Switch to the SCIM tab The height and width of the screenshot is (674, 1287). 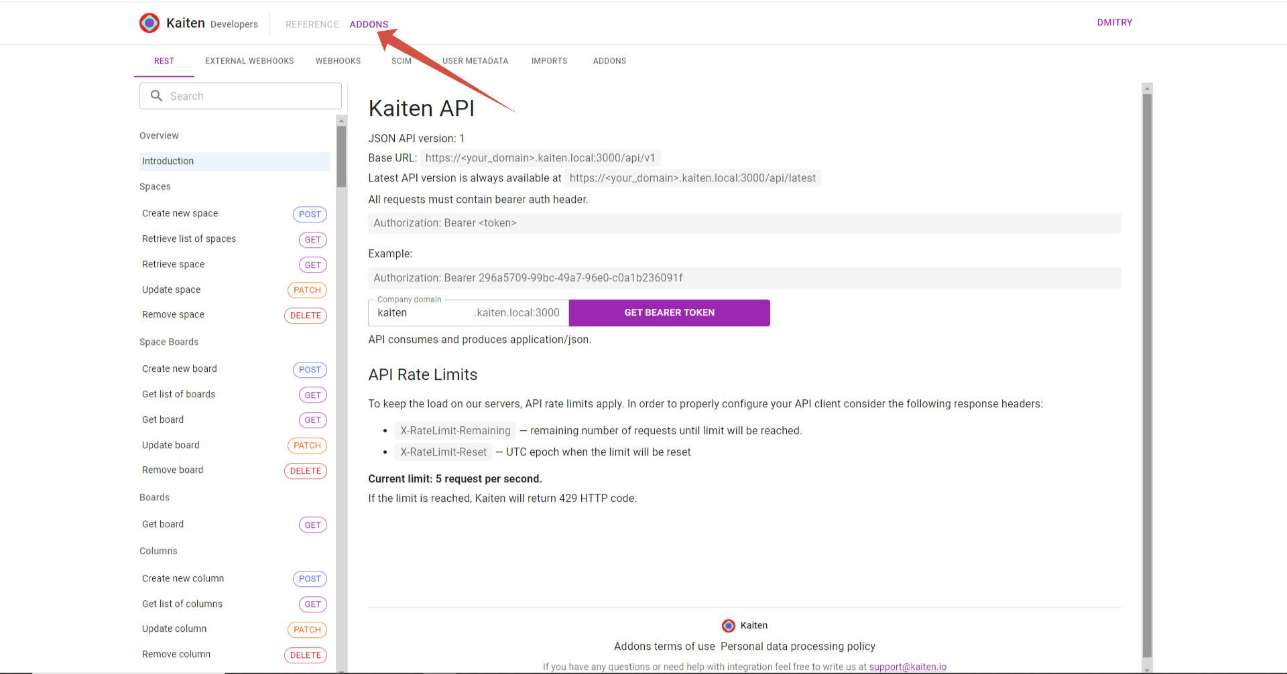pos(401,61)
